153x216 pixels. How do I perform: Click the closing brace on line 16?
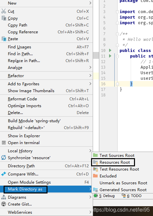(x=131, y=84)
